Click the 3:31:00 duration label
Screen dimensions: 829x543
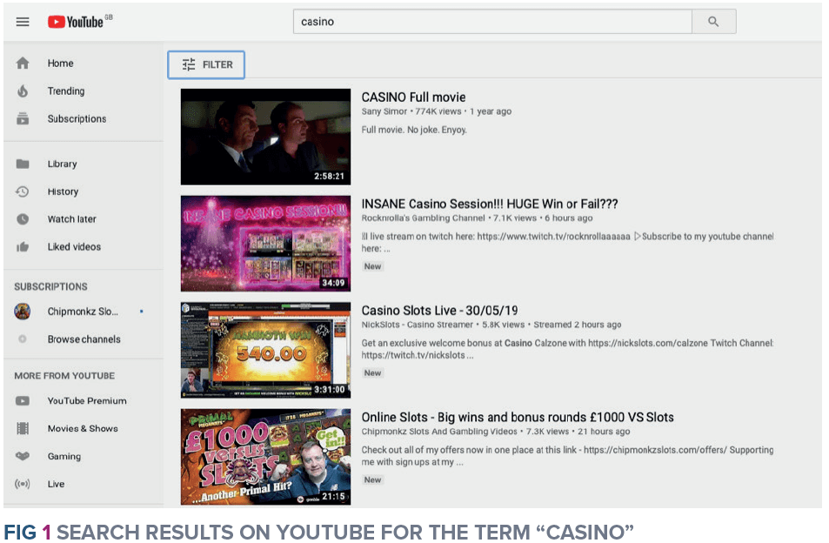tap(330, 390)
